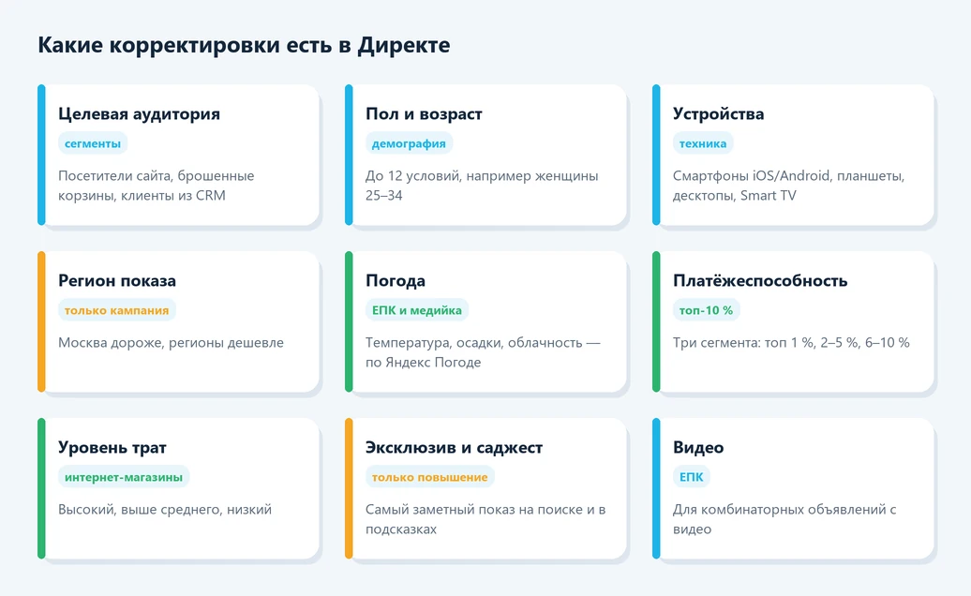Click the heading "Какие корректировки есть в Директе"

[x=244, y=46]
